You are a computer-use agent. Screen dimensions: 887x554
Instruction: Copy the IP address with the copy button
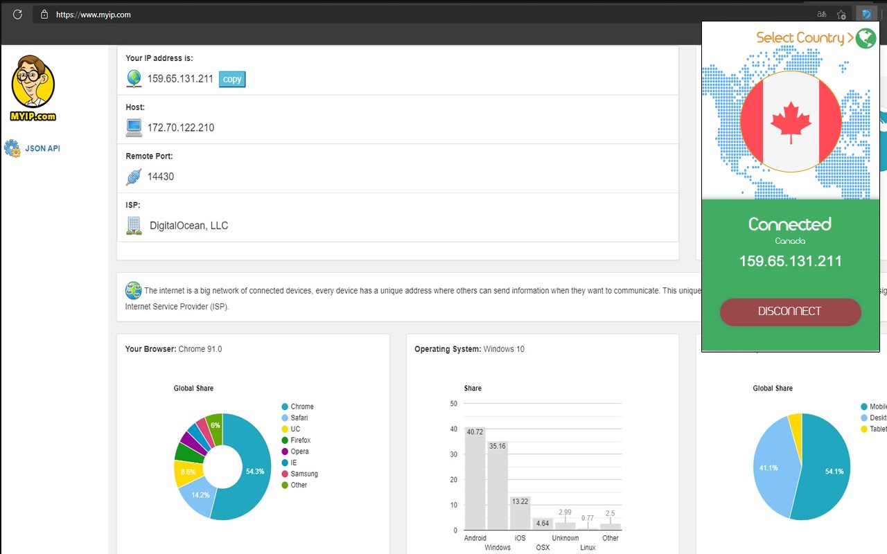pyautogui.click(x=232, y=79)
